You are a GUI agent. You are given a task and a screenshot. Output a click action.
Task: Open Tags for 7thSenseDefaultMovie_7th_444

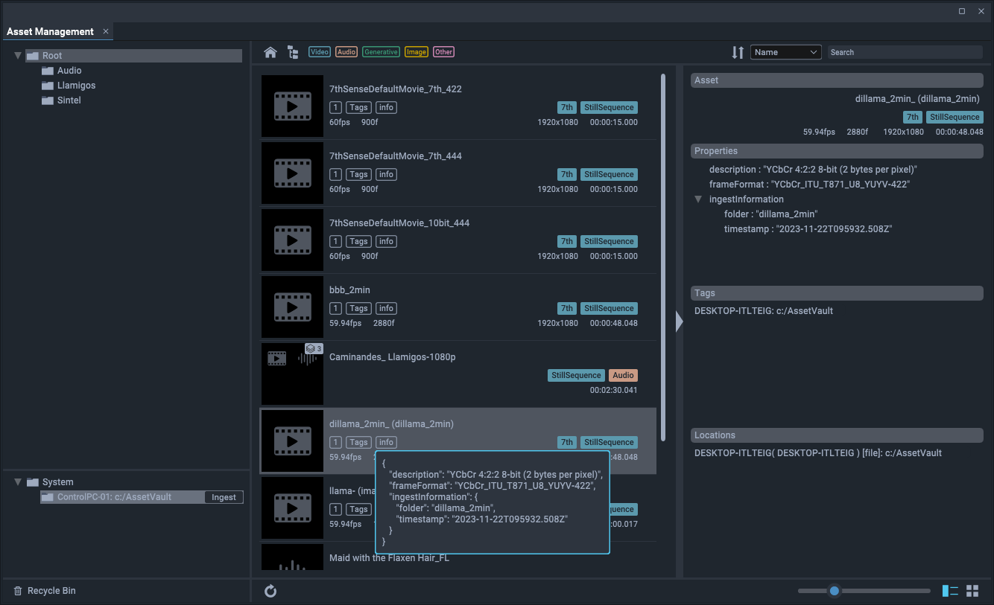pos(359,174)
